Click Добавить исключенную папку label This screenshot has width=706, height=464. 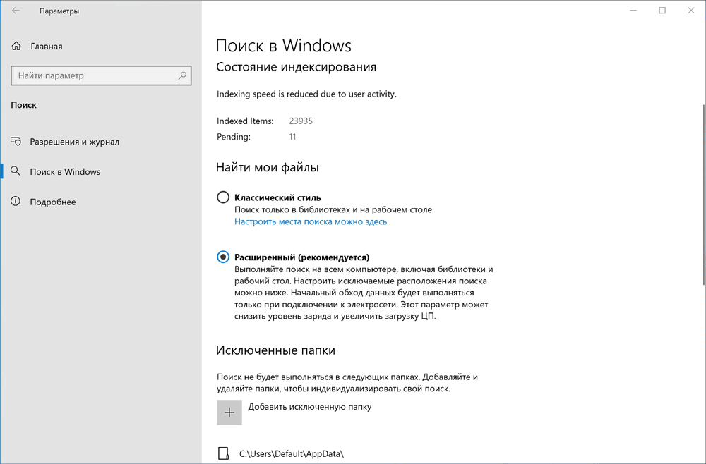click(310, 407)
